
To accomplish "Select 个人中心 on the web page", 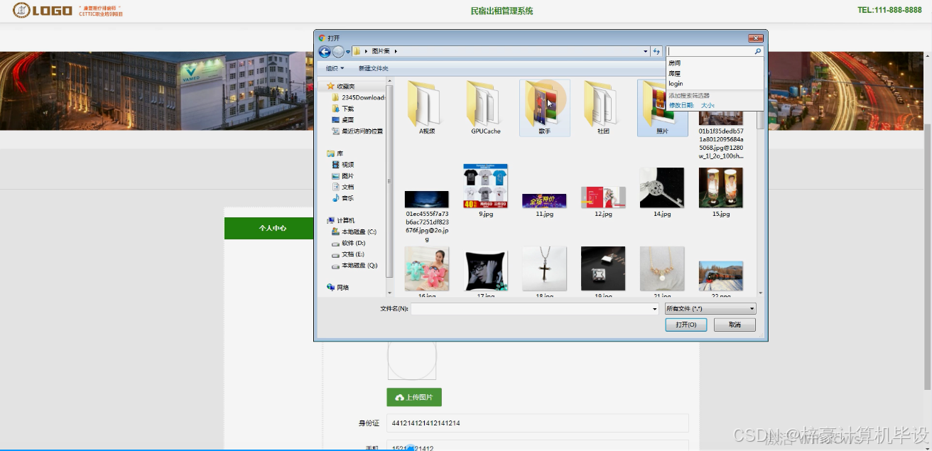I will [273, 228].
